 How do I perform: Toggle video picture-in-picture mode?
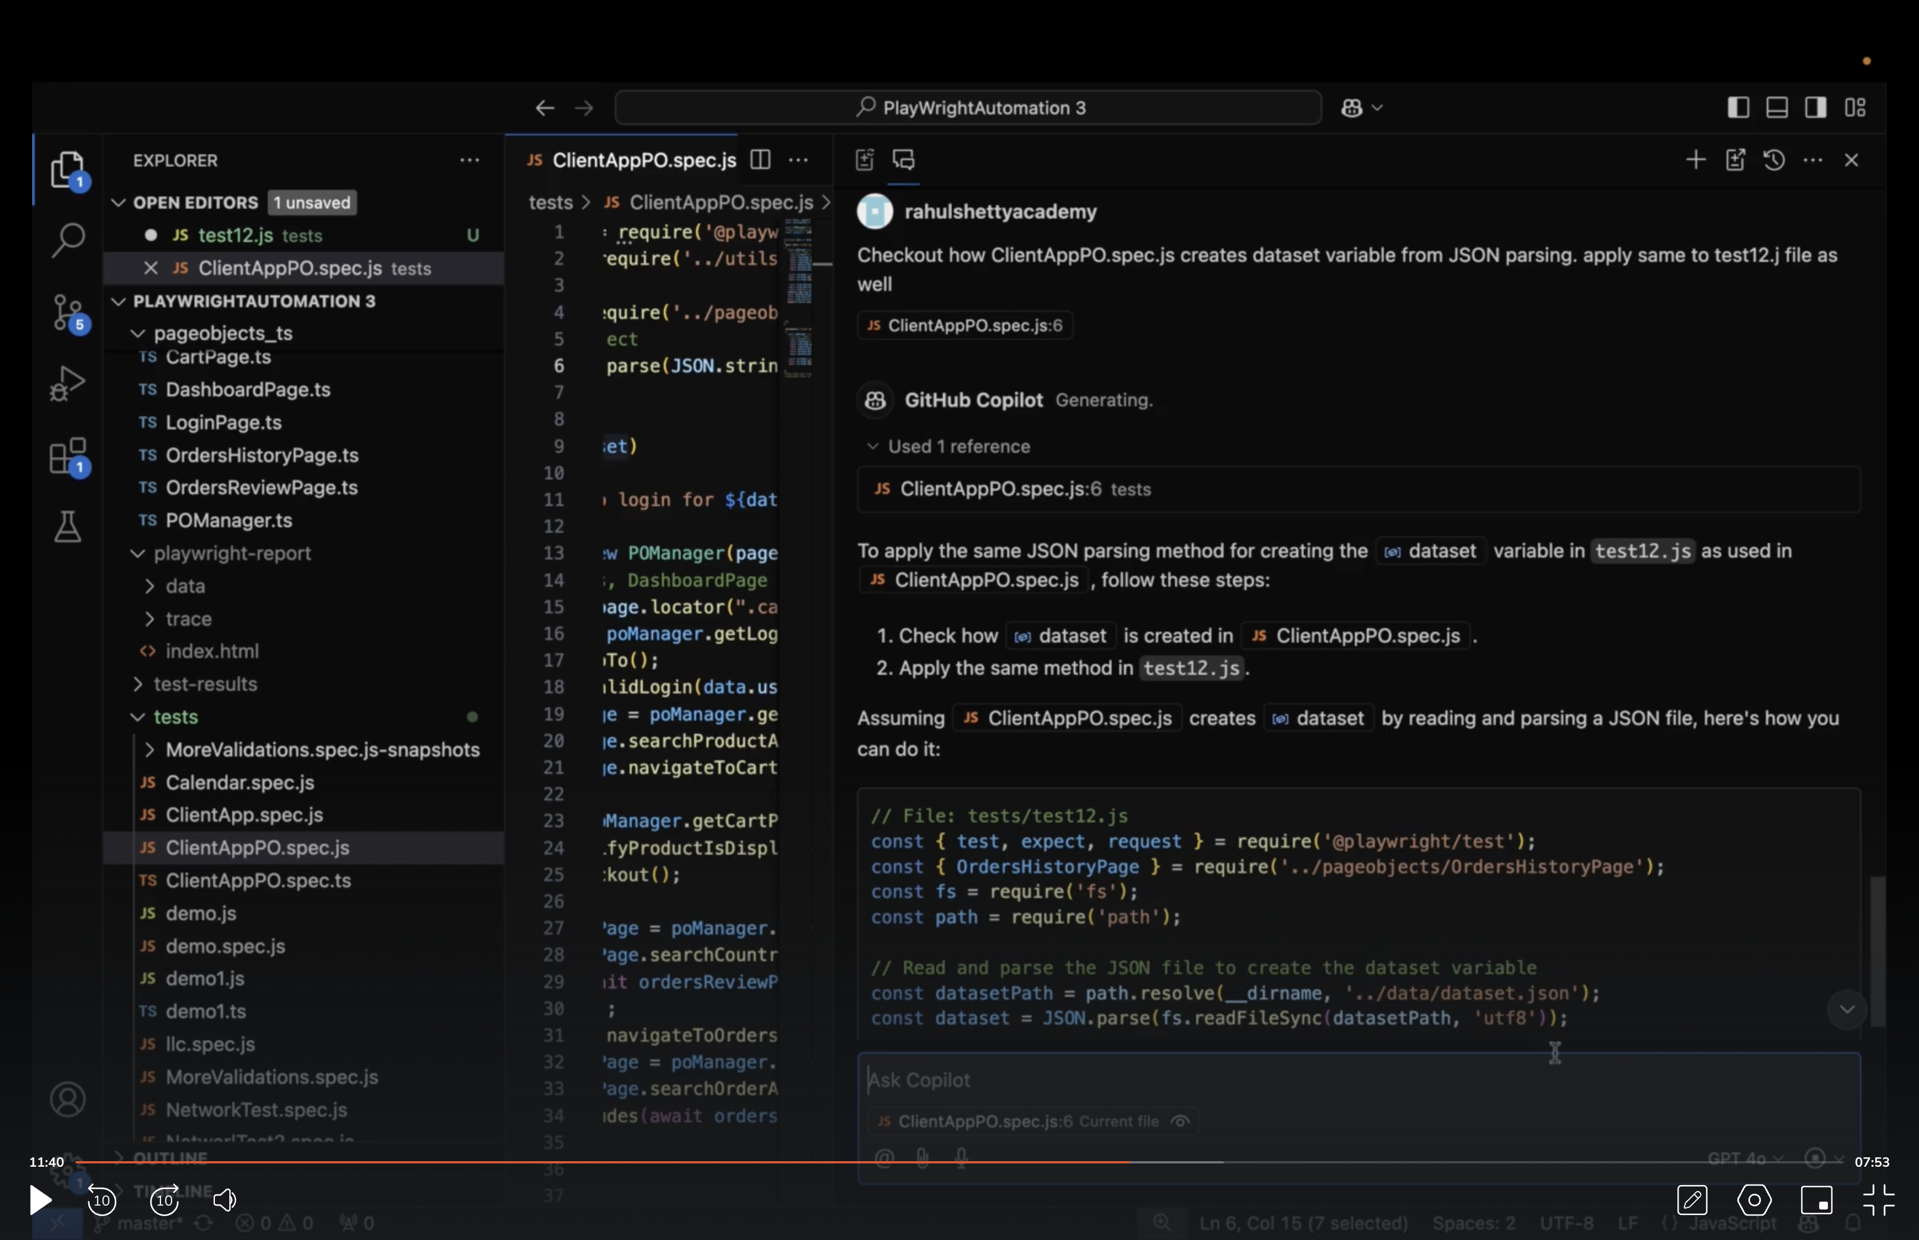click(1817, 1199)
